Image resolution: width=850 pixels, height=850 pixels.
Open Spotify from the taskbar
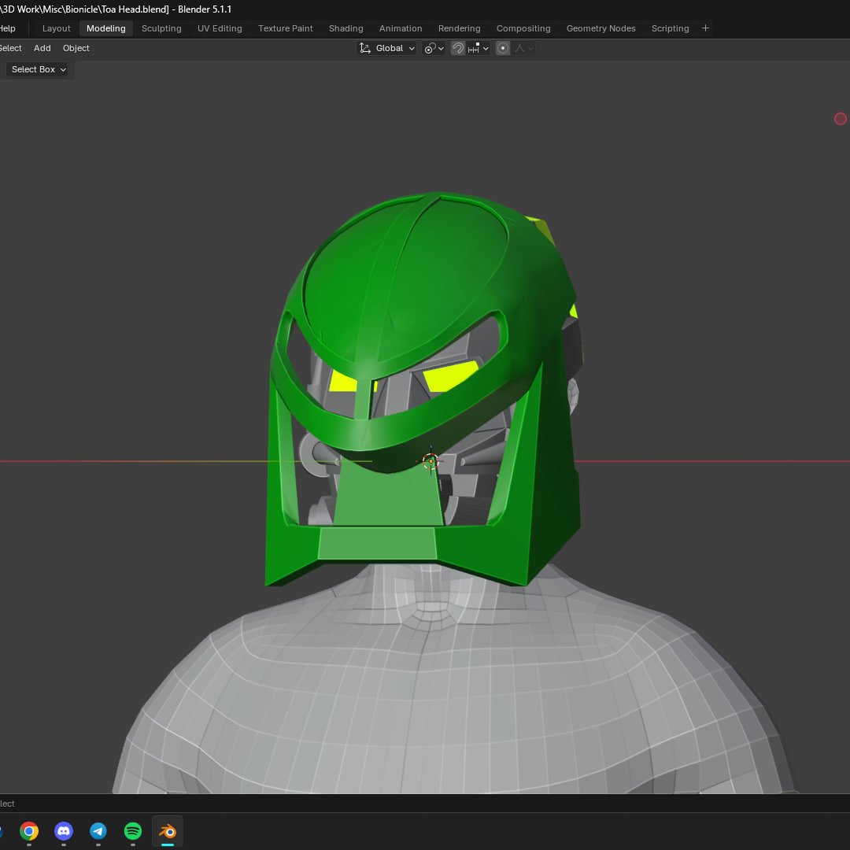coord(133,831)
